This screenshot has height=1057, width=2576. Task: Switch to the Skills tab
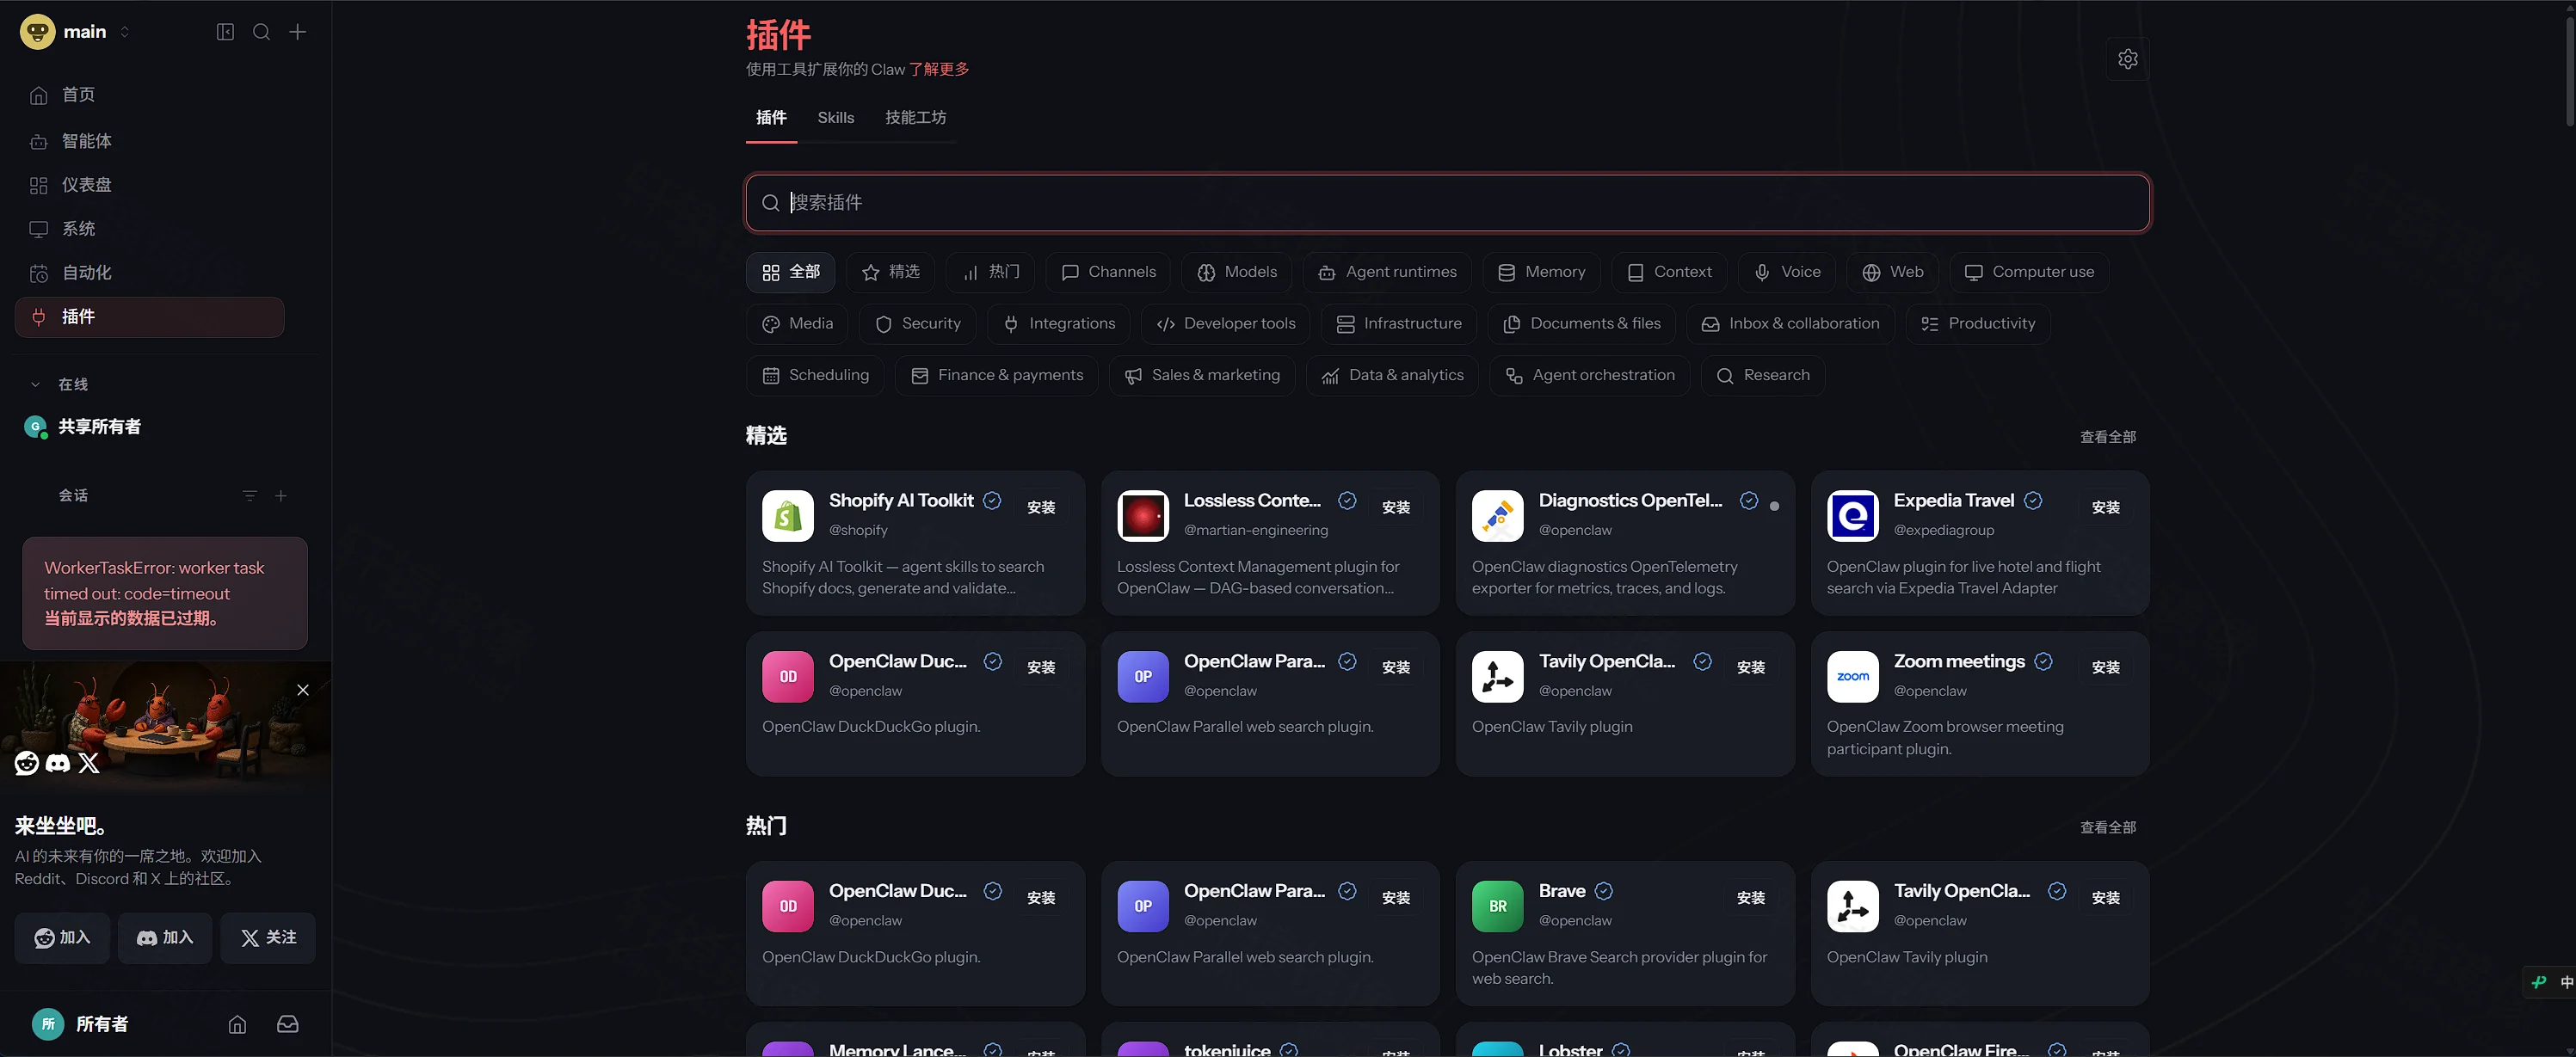point(836,118)
